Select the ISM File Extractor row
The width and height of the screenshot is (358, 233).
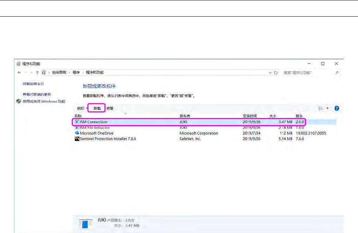point(205,128)
